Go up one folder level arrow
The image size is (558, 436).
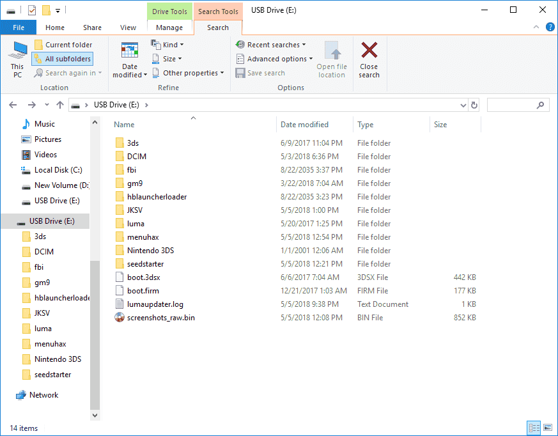coord(60,105)
